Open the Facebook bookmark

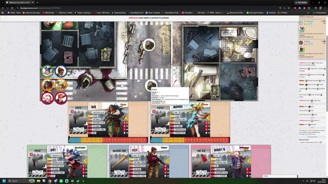click(271, 13)
